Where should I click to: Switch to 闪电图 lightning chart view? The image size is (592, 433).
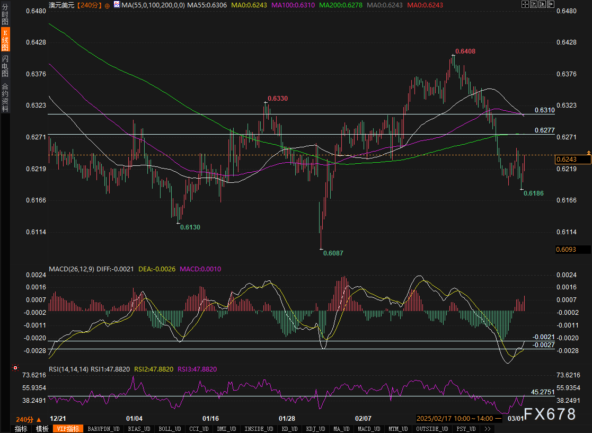click(x=5, y=65)
